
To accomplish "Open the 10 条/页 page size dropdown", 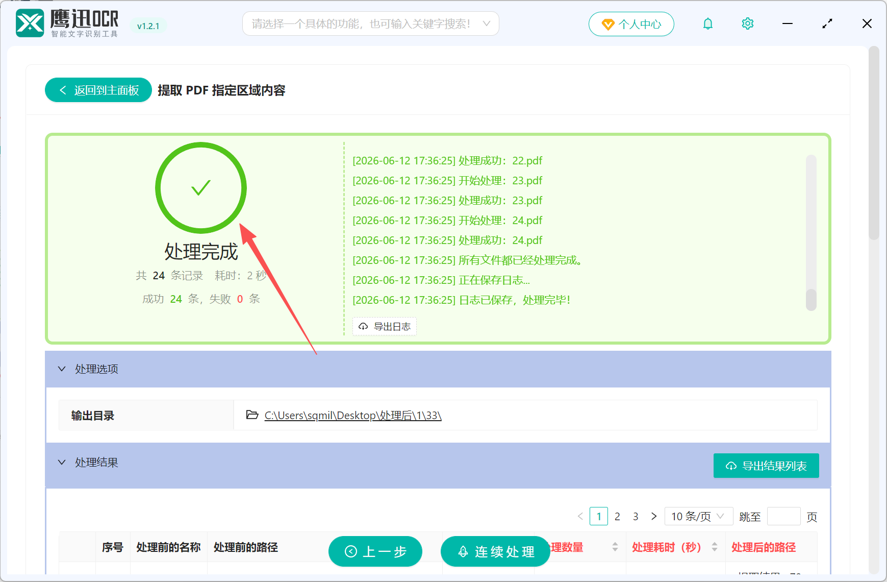I will [x=698, y=516].
